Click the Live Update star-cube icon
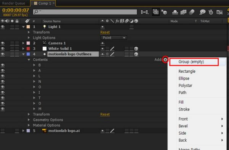The height and width of the screenshot is (150, 229). [x=164, y=12]
